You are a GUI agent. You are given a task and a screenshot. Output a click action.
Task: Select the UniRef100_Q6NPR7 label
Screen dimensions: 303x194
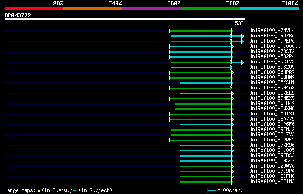[x=272, y=72]
